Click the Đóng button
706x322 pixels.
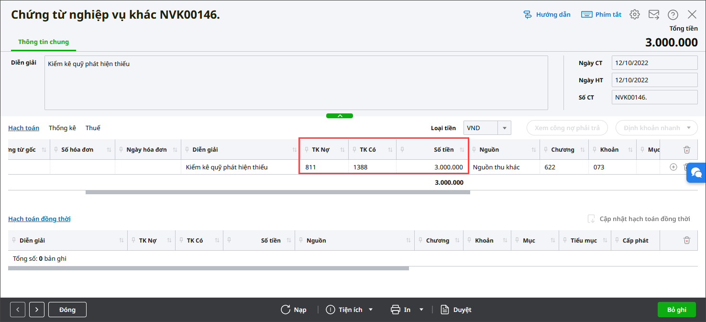pos(67,310)
